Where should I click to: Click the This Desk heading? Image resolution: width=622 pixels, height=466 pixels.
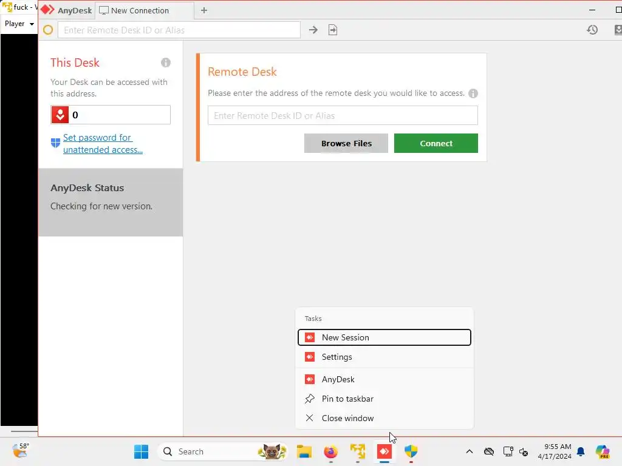(75, 62)
